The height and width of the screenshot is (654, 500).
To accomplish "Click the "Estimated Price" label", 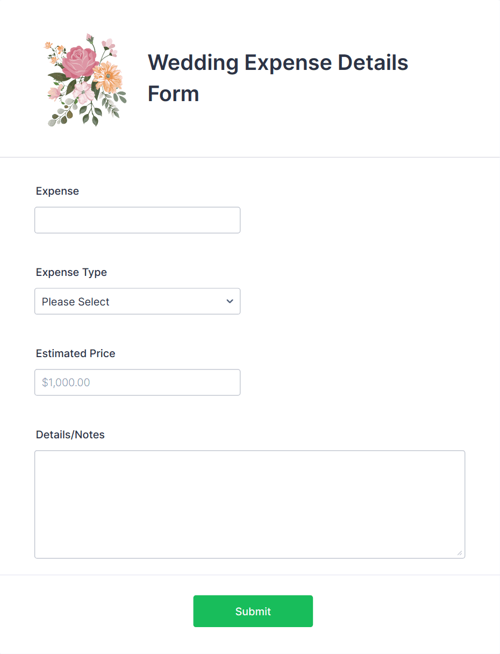I will 76,353.
